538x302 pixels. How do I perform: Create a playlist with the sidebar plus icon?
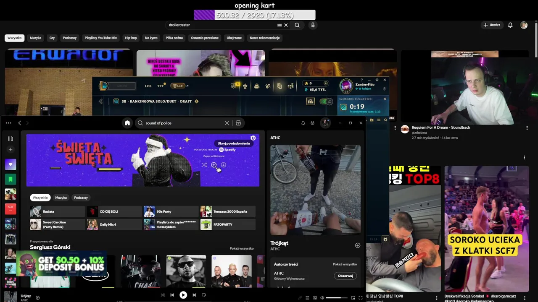pyautogui.click(x=11, y=149)
